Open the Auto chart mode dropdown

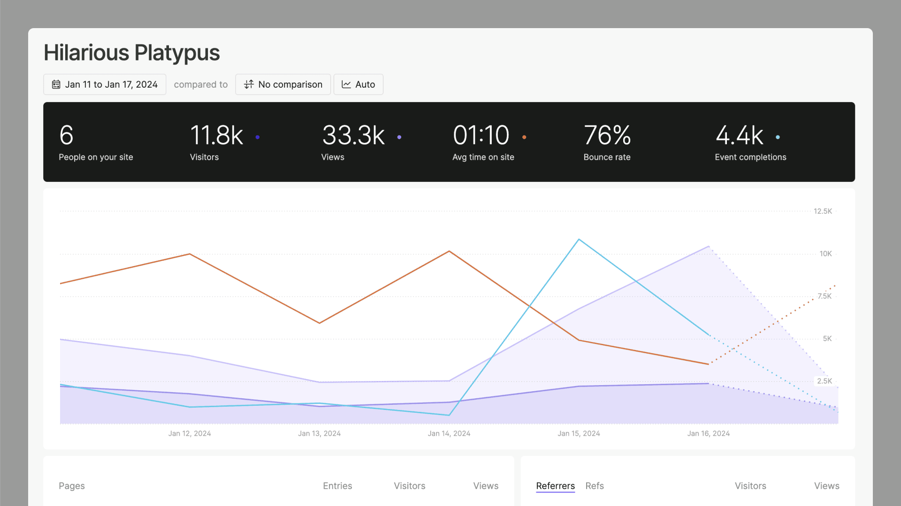(x=358, y=84)
